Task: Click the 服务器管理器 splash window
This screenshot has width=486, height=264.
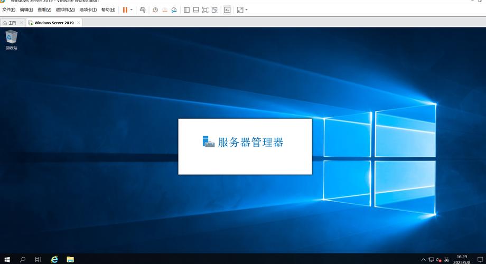Action: [x=245, y=147]
